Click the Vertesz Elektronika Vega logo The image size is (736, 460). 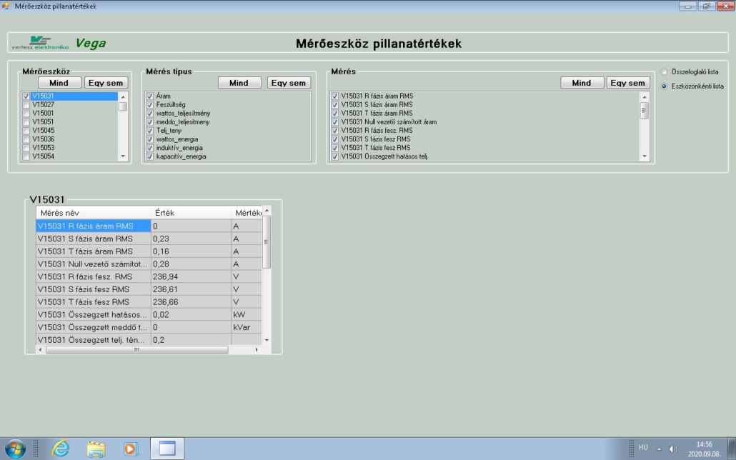coord(59,43)
